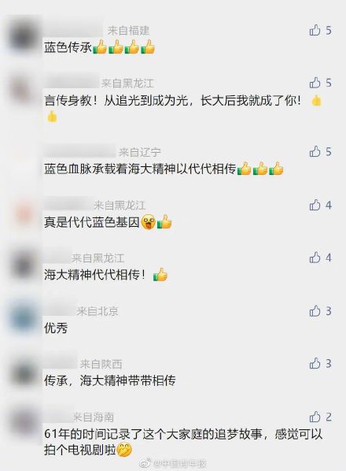Click the like count 4 on 基因 comment
Screen dimensions: 346x471
(x=329, y=205)
